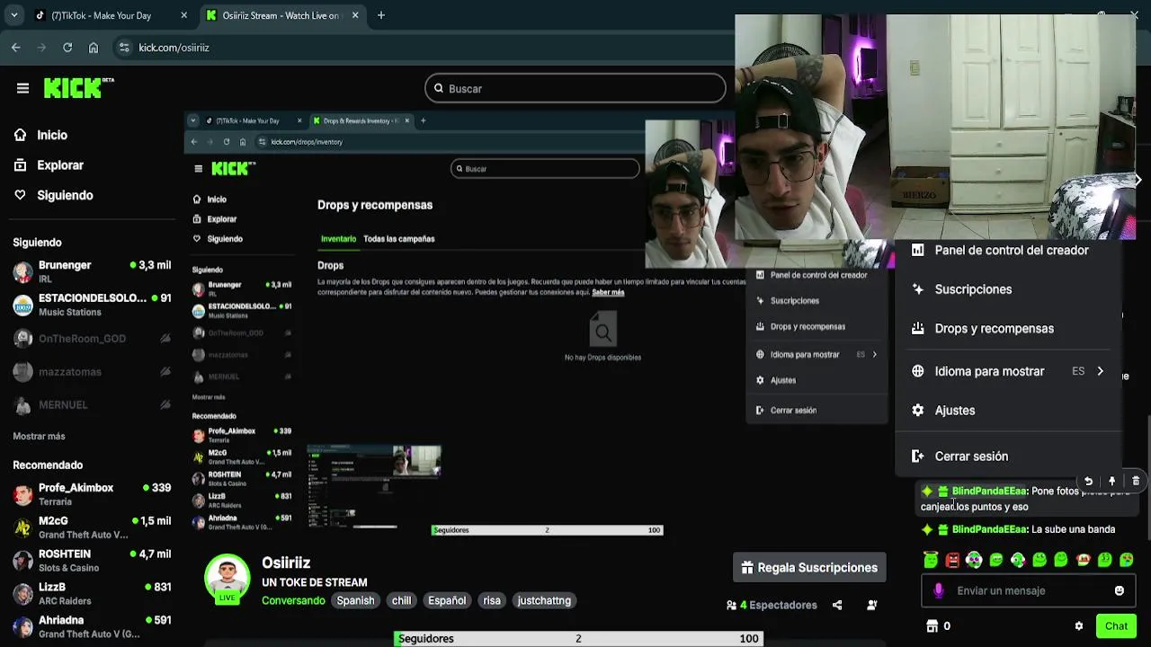Open a new browser tab with plus

pos(381,15)
